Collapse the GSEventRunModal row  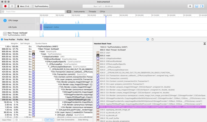click(44, 59)
